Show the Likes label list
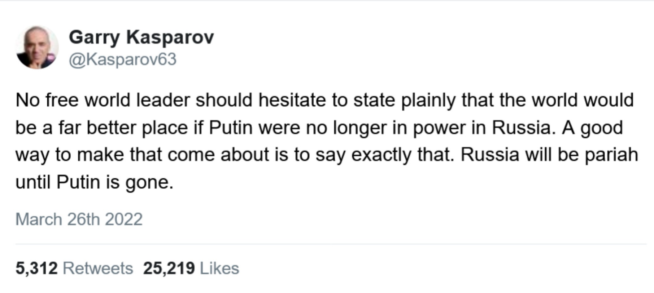Viewport: 654px width, 293px height. 219,268
